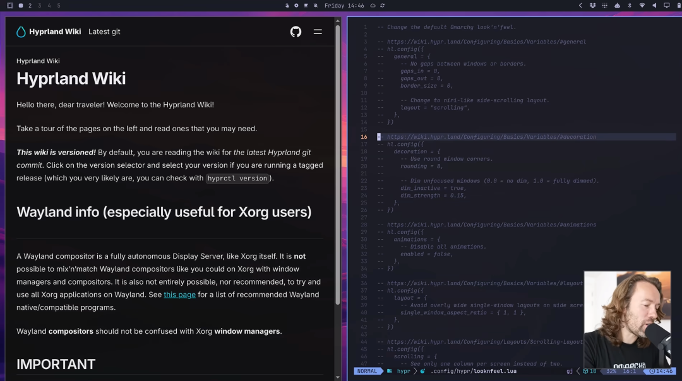The width and height of the screenshot is (682, 381).
Task: Click the folder icon next to hypr in statusline
Action: coord(390,371)
